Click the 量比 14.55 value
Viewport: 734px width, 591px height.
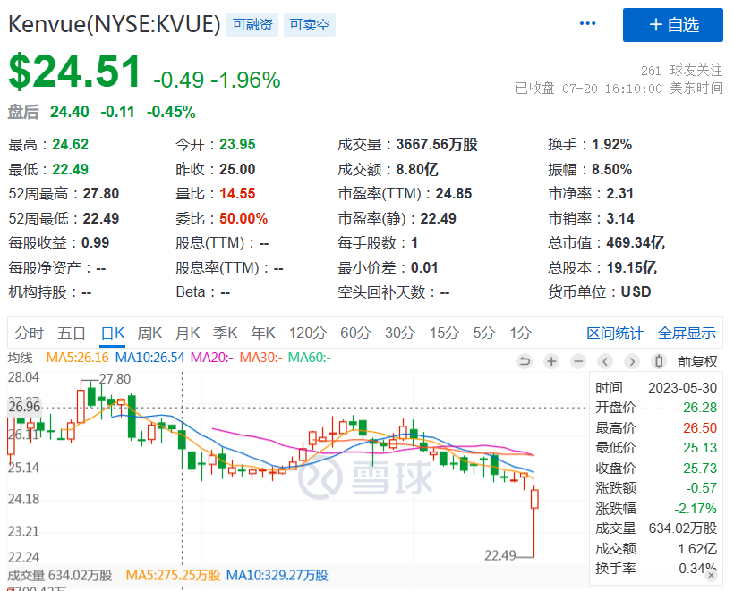(237, 193)
